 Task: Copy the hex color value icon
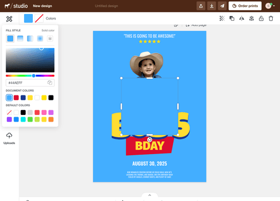[50, 83]
